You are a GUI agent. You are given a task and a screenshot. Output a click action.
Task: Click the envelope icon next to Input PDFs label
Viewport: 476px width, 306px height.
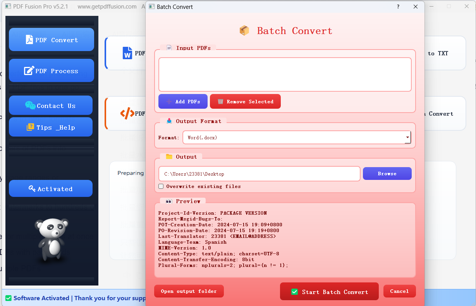[168, 47]
